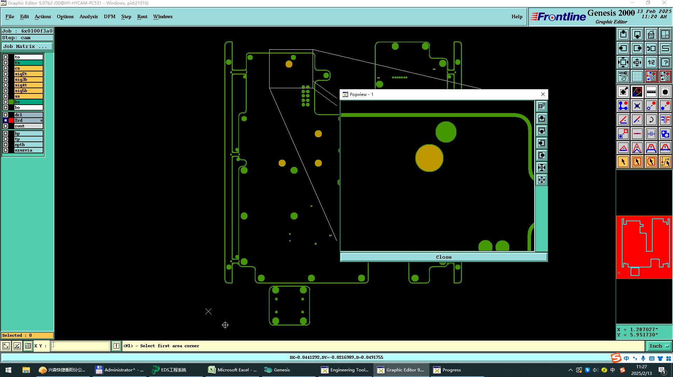Toggle the checkbox for layer 'drl'
Image resolution: width=673 pixels, height=377 pixels.
point(6,115)
